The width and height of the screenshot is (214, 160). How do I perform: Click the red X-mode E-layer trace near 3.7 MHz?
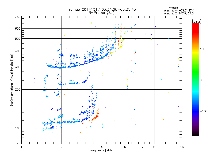coord(95,116)
